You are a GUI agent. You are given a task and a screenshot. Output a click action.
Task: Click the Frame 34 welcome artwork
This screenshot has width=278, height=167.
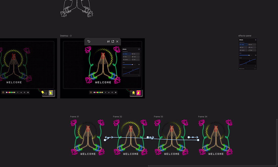point(216,137)
